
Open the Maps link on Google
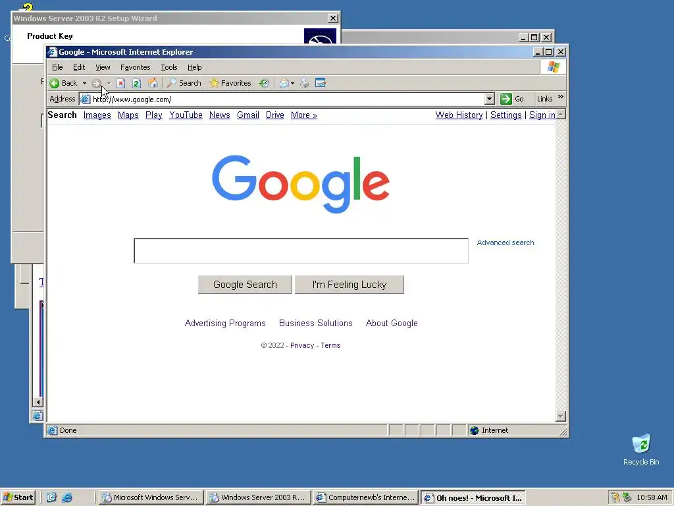(128, 115)
